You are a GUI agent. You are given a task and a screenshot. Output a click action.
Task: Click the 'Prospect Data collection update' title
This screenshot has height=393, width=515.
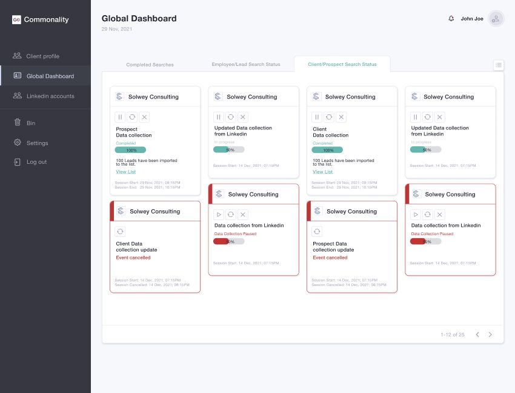click(333, 247)
